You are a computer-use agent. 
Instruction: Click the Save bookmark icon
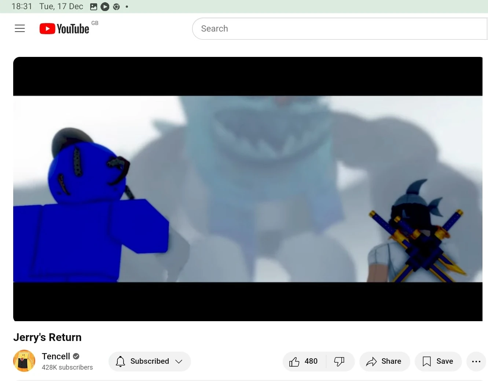[426, 362]
